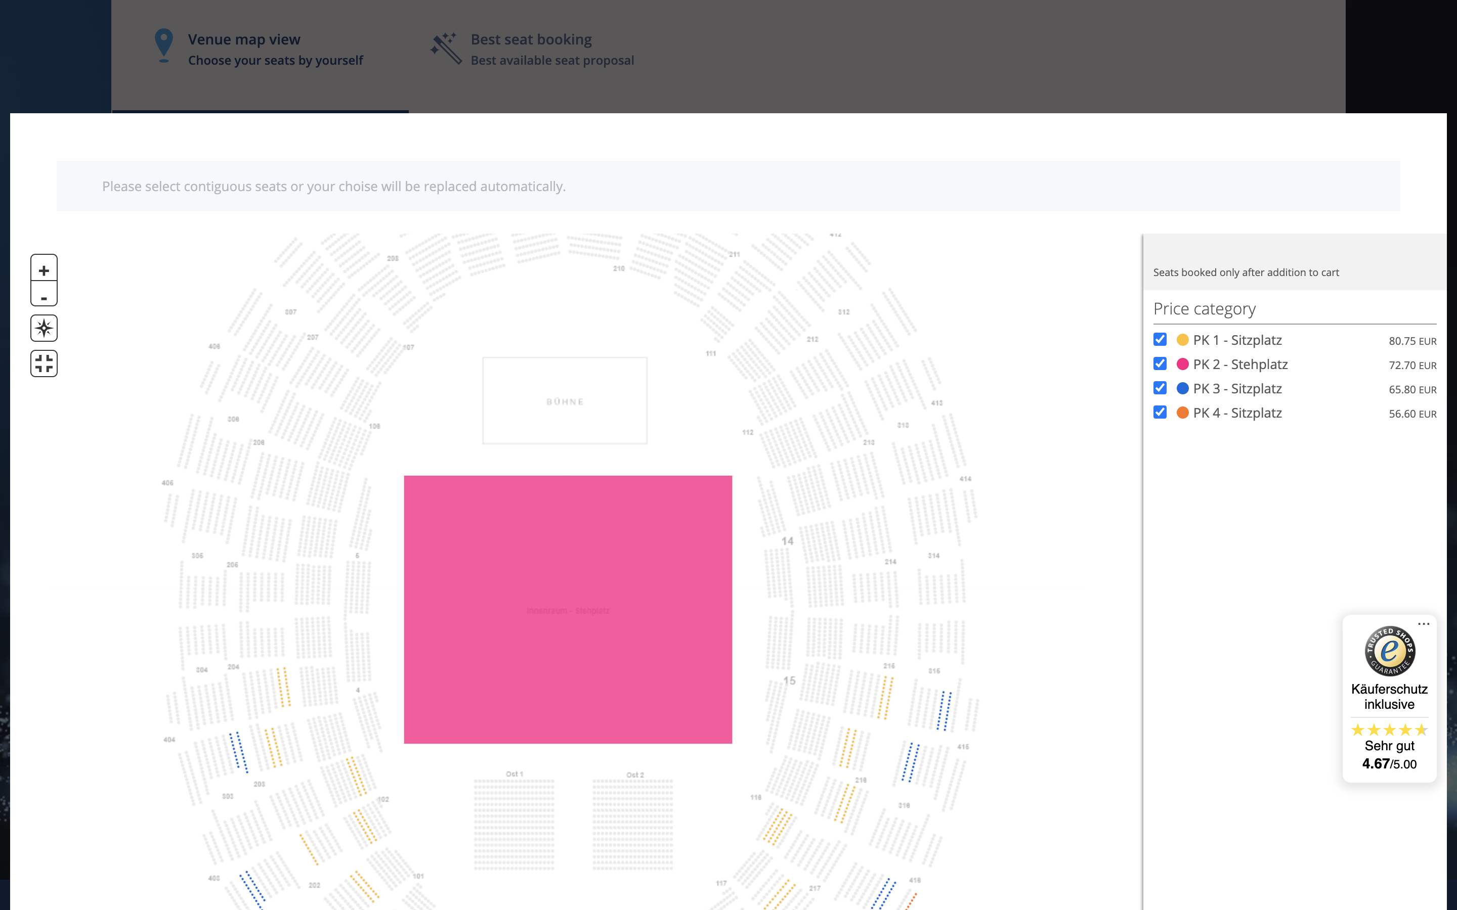Screen dimensions: 1457x910
Task: Click the yellow PK 1 color dot
Action: click(x=1182, y=340)
